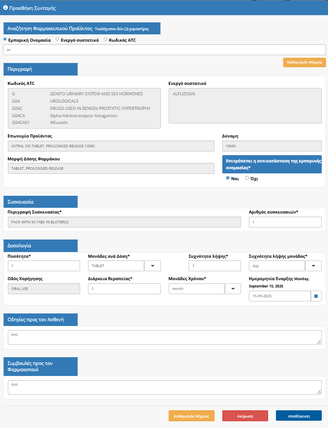Click the pharmaceutical product search field
This screenshot has height=428, width=328.
click(x=164, y=49)
